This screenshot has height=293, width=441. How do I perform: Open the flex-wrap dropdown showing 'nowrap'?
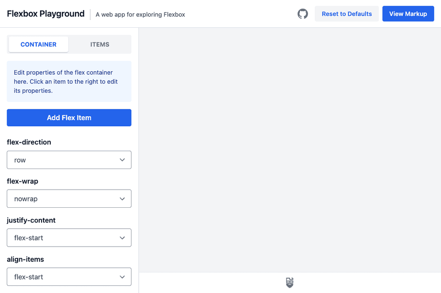coord(69,198)
